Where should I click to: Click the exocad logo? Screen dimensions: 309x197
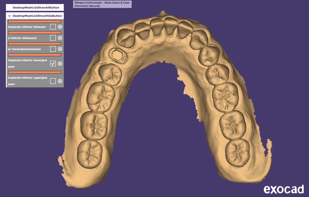[284, 189]
